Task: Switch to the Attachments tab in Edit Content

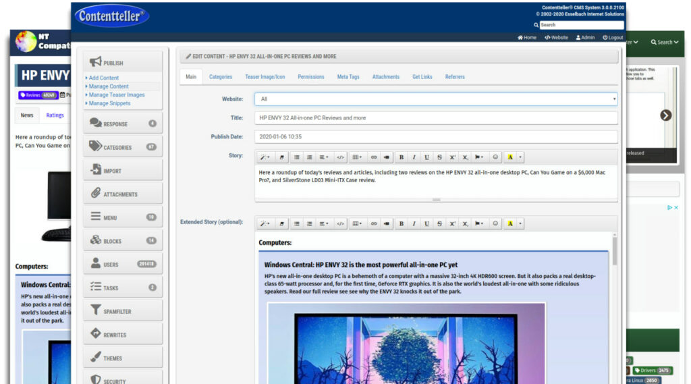Action: [x=385, y=77]
